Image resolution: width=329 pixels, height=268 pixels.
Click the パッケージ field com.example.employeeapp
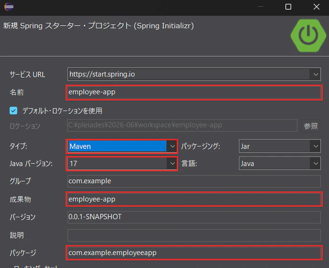194,253
